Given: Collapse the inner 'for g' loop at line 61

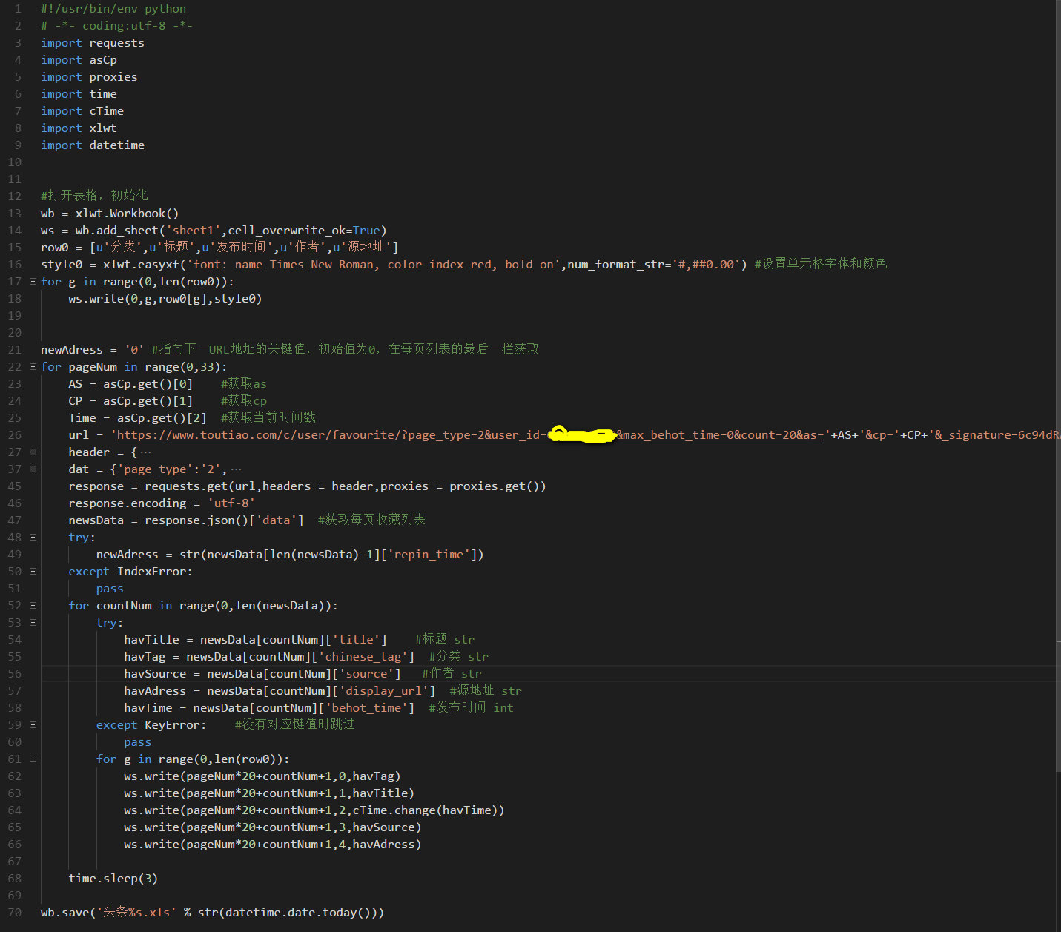Looking at the screenshot, I should pyautogui.click(x=33, y=759).
